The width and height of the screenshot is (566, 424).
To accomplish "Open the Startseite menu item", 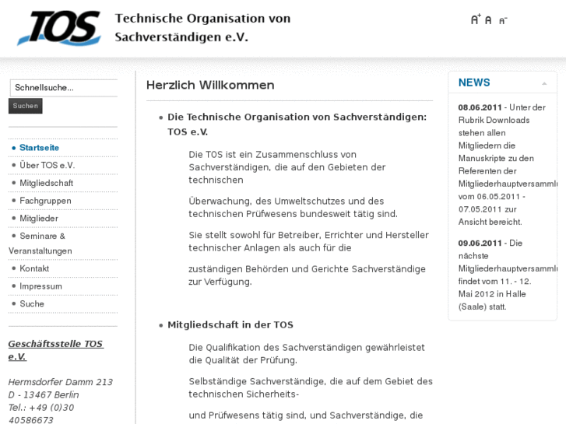I will pos(39,148).
